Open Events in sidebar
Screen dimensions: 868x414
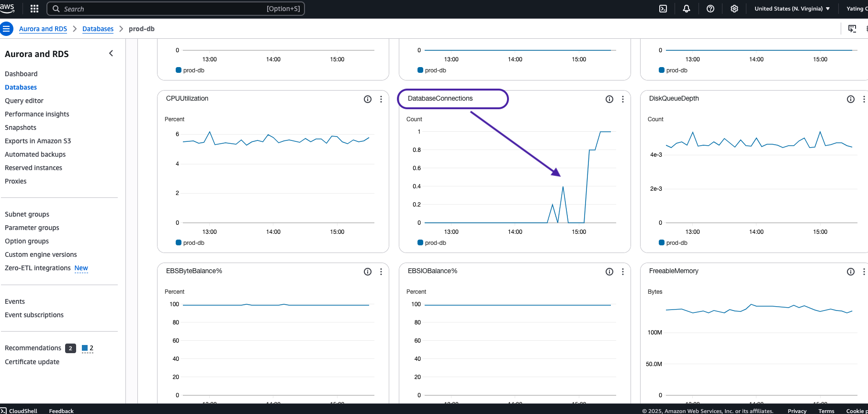[x=15, y=301]
